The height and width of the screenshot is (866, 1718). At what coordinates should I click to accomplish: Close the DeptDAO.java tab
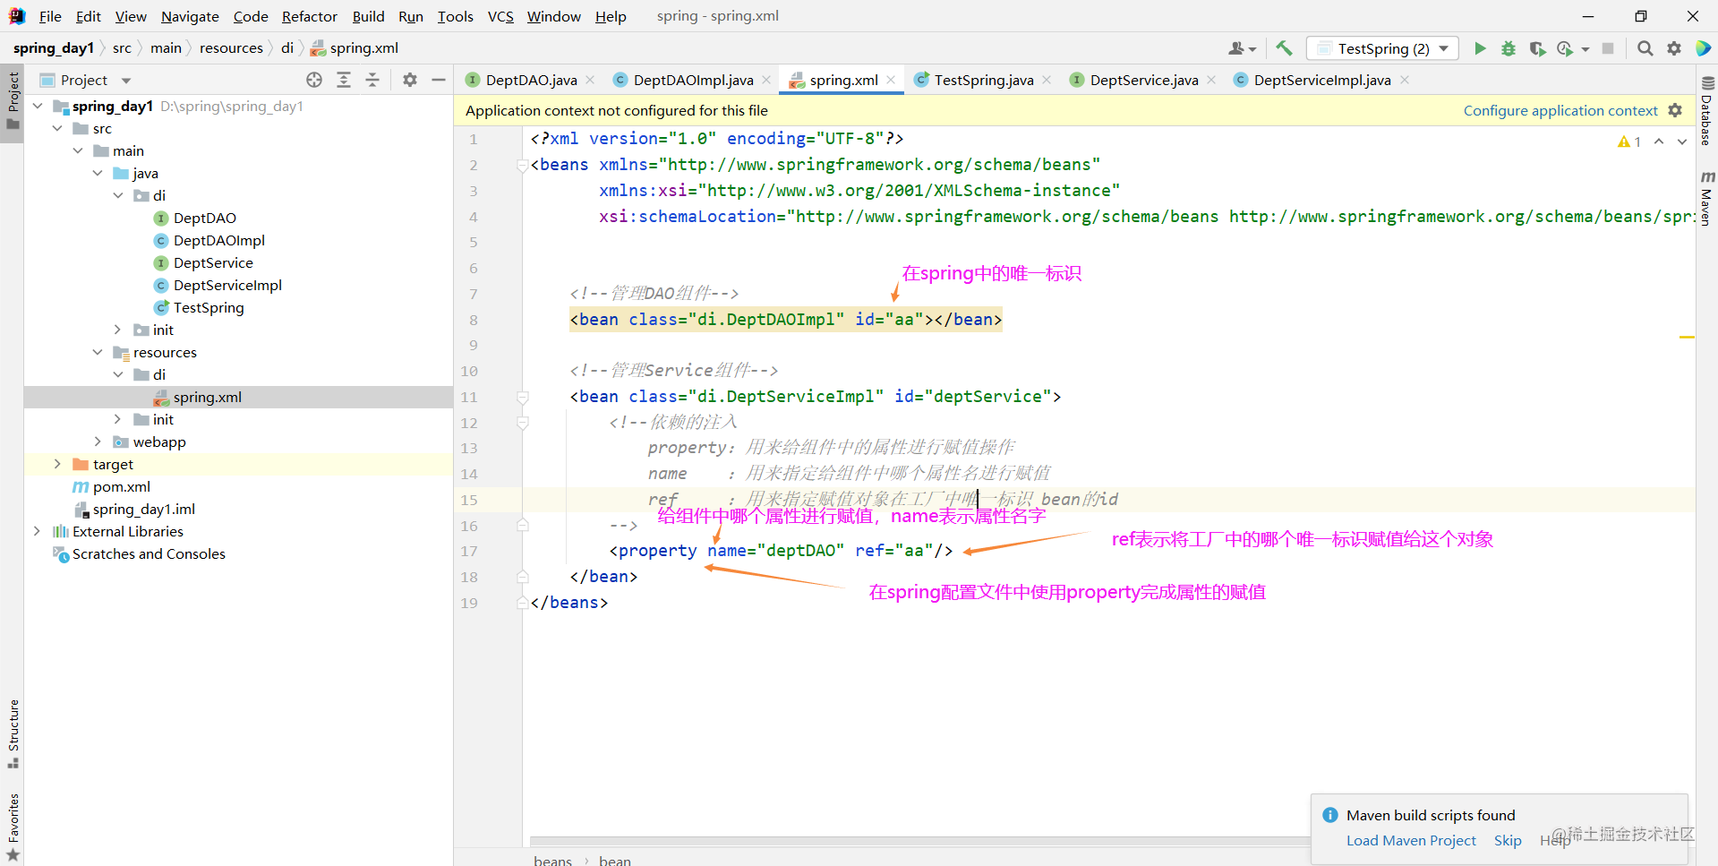point(590,80)
